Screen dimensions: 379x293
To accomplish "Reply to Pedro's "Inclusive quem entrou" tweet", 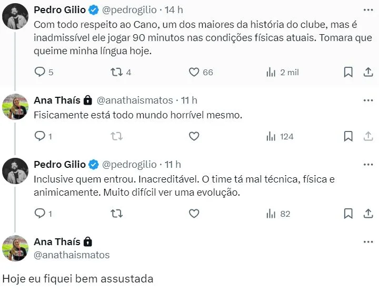I will [40, 214].
